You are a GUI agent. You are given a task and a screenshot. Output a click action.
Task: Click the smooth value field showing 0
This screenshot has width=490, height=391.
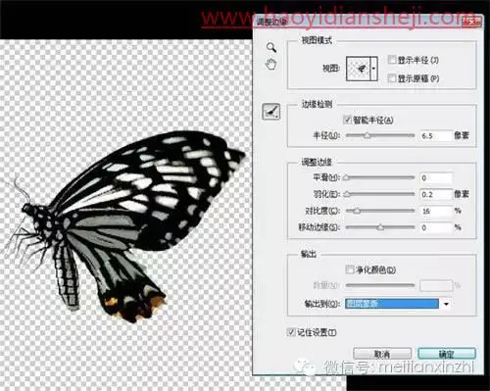[x=436, y=178]
